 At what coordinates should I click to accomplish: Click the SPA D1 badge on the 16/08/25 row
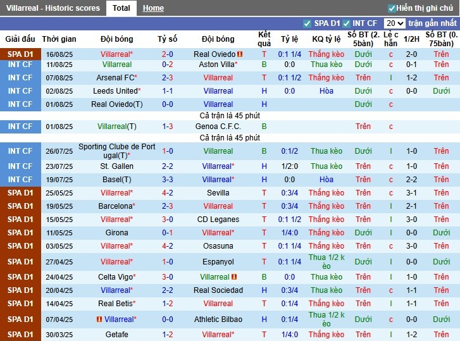click(x=20, y=54)
